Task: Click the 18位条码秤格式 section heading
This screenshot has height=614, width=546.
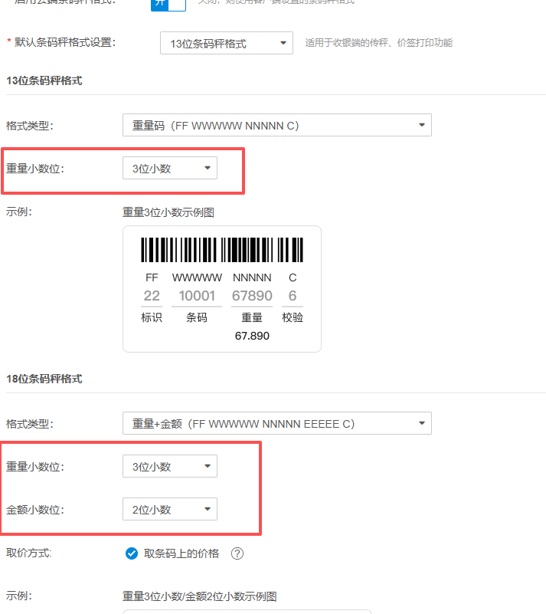Action: (44, 379)
